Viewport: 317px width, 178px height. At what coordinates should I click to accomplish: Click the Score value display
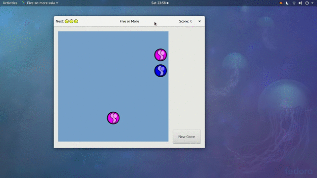(x=191, y=21)
